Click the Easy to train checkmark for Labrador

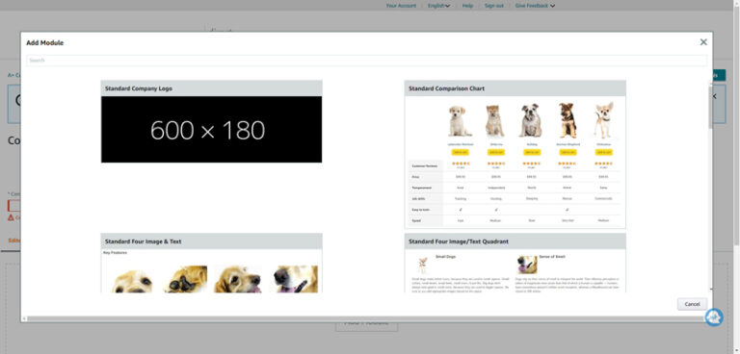pos(461,210)
